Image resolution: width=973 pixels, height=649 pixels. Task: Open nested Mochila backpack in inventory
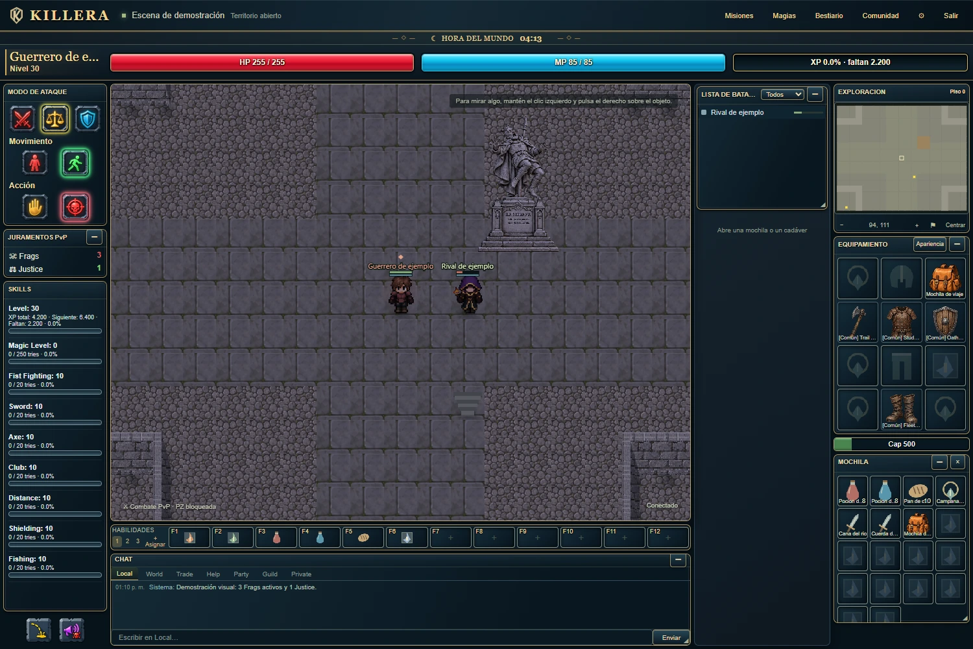917,523
